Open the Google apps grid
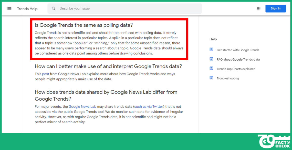 pos(258,8)
